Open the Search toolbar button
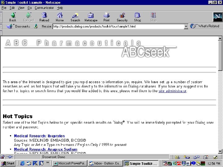Screen dimensions: 223x167 pyautogui.click(x=75, y=17)
